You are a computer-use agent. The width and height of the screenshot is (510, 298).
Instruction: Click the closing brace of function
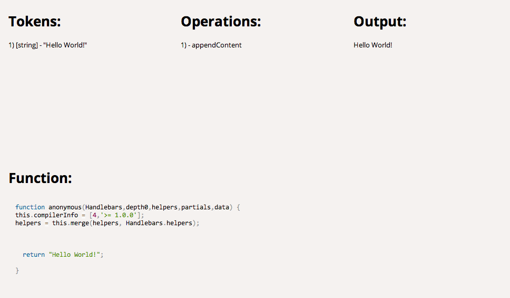coord(17,271)
